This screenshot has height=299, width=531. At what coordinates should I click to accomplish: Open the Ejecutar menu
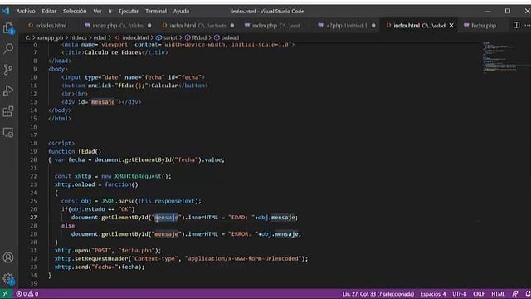click(x=129, y=11)
